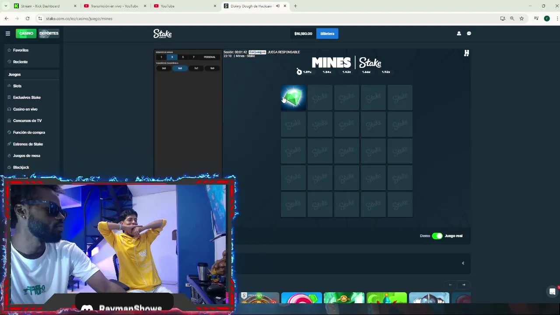Click the revealed green gem tile

point(293,98)
